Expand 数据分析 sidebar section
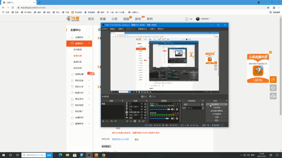 (x=89, y=93)
